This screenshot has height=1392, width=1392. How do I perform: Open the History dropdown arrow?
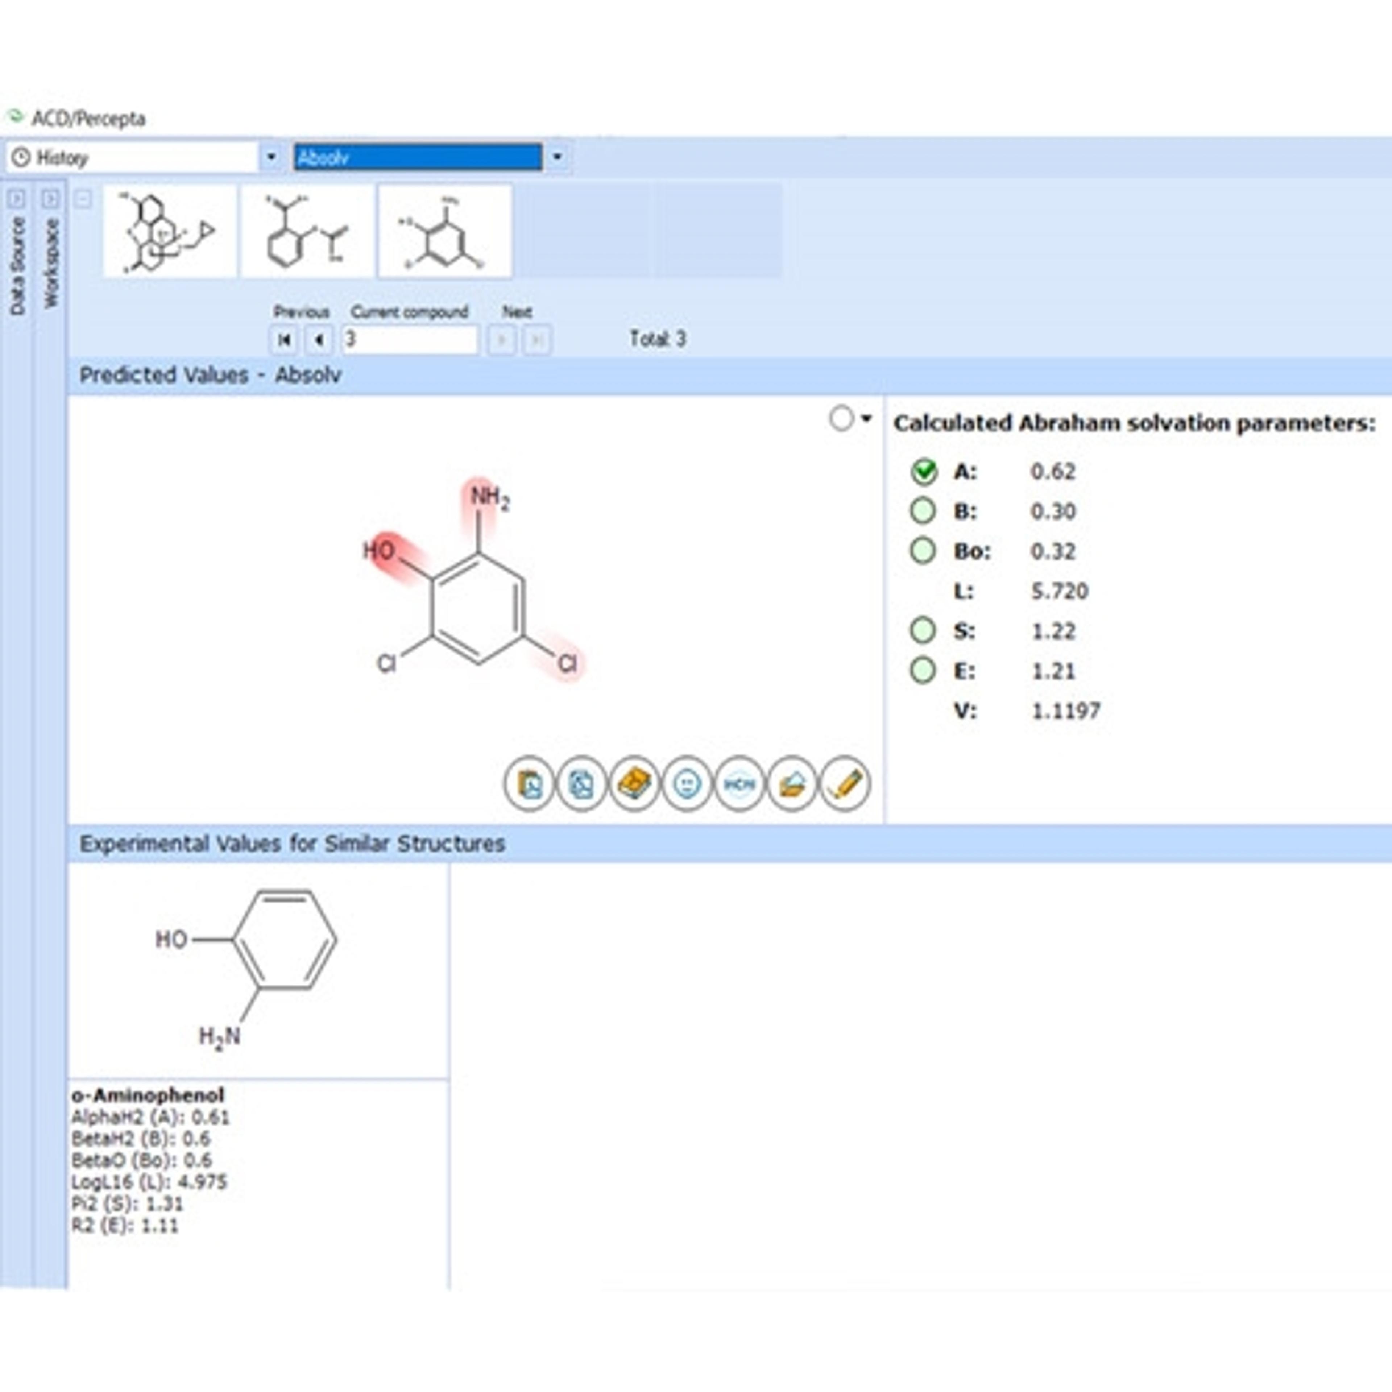coord(271,157)
